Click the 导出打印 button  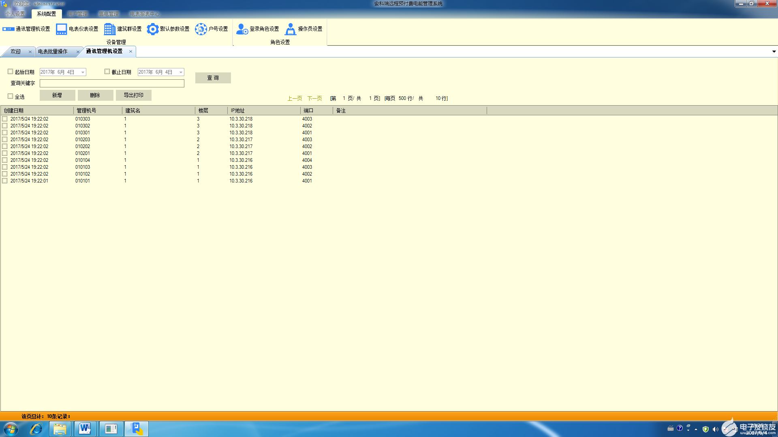[133, 95]
